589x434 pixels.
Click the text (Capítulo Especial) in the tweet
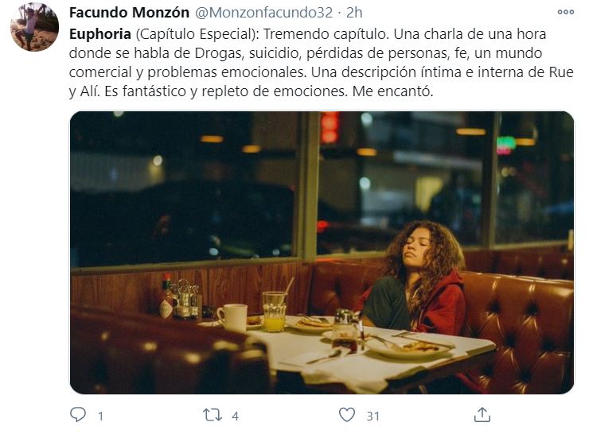195,34
